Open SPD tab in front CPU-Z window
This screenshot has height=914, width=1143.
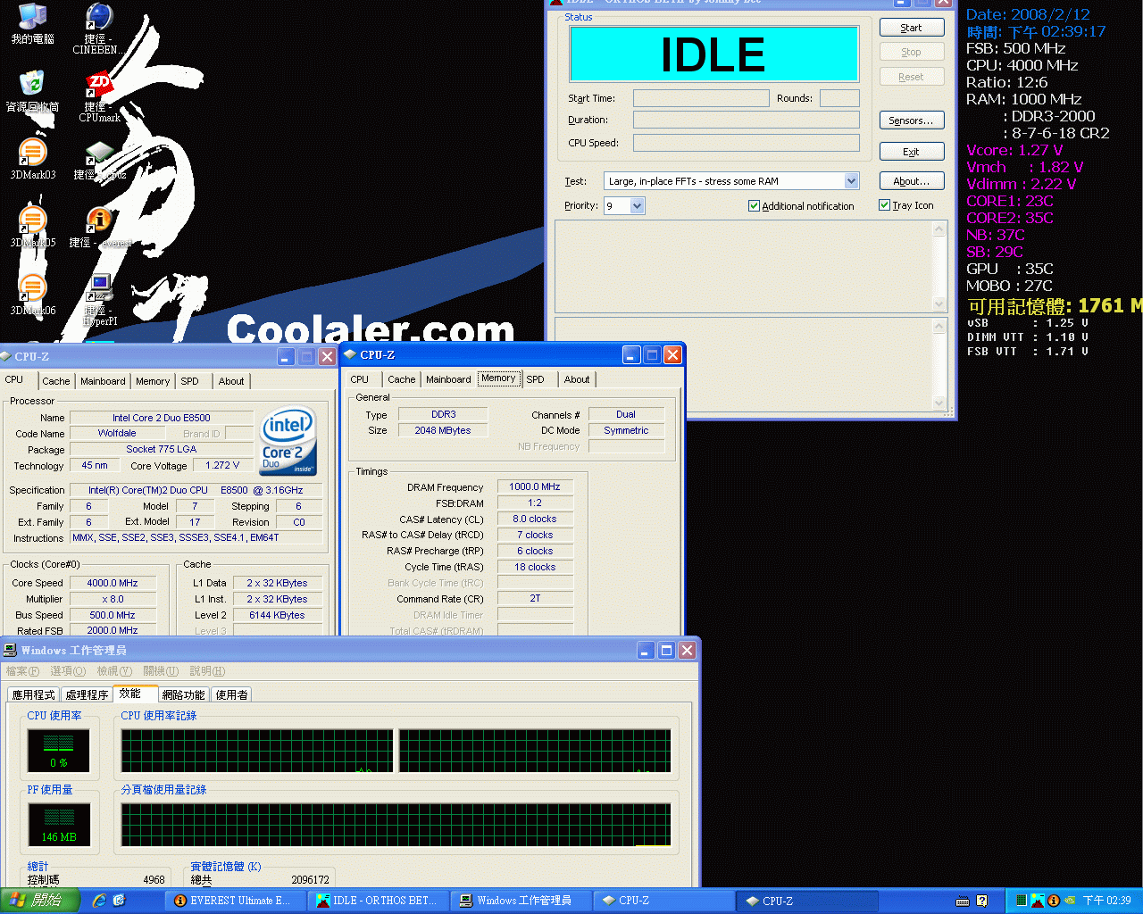(535, 379)
